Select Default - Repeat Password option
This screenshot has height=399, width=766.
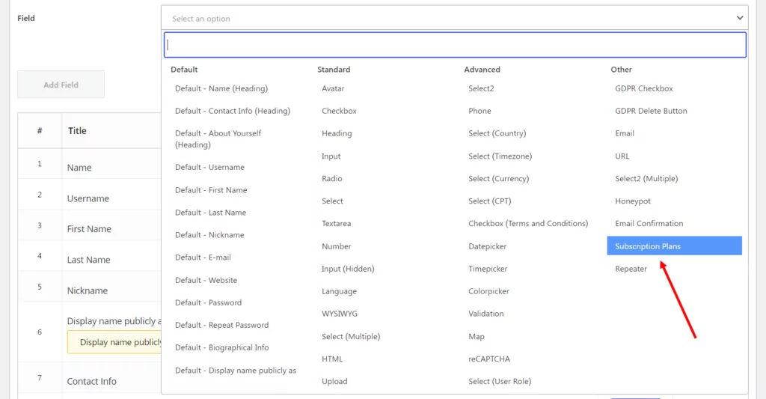221,325
